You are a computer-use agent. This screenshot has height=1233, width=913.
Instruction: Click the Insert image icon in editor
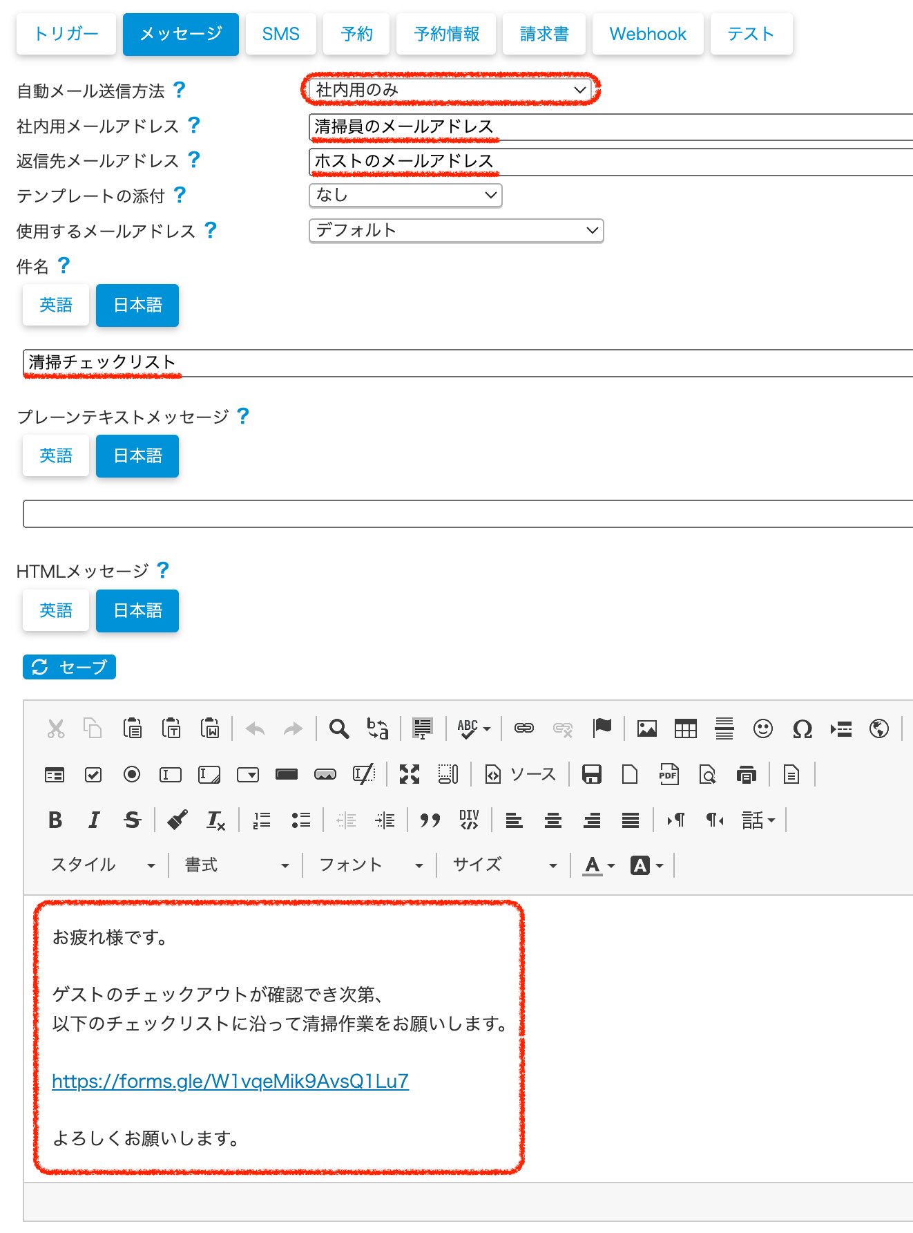click(646, 728)
